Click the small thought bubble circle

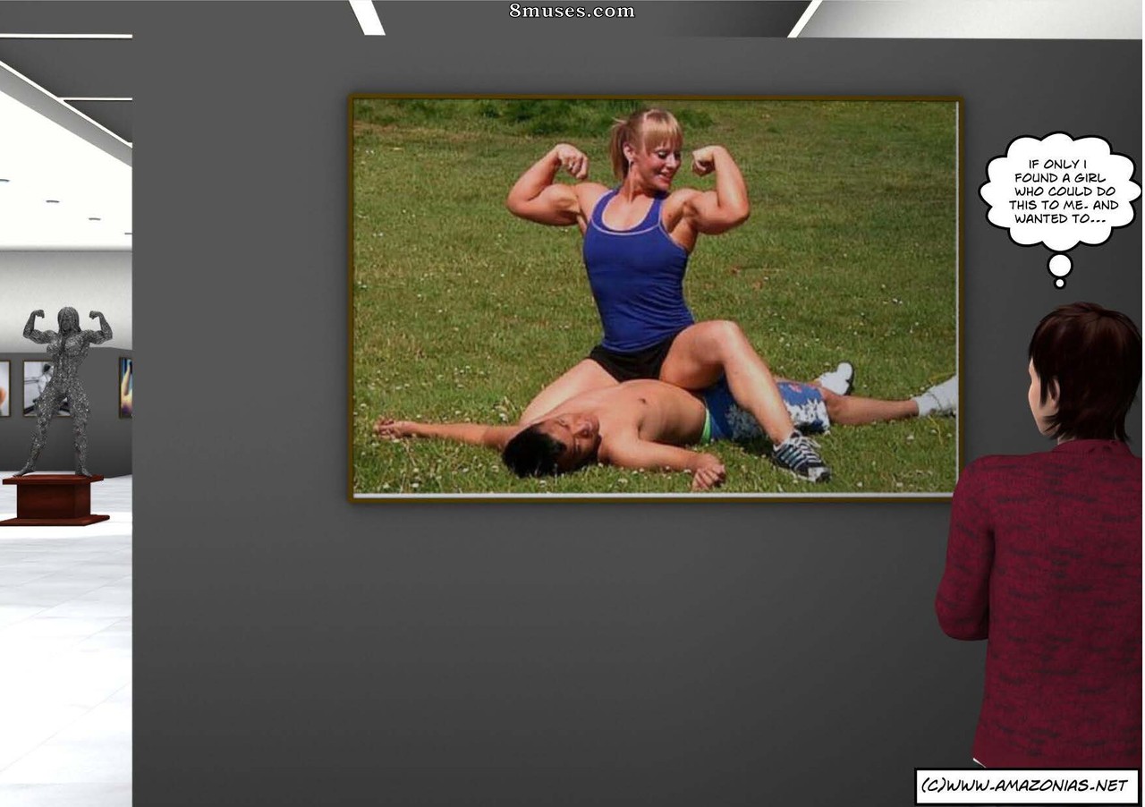click(x=1060, y=266)
